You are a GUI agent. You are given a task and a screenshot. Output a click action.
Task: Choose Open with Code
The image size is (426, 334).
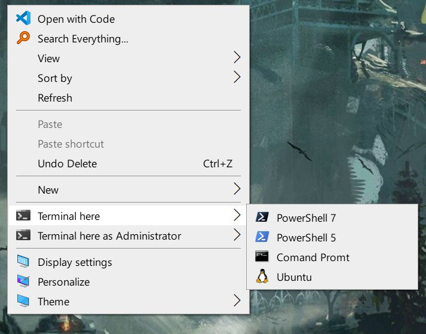(128, 19)
